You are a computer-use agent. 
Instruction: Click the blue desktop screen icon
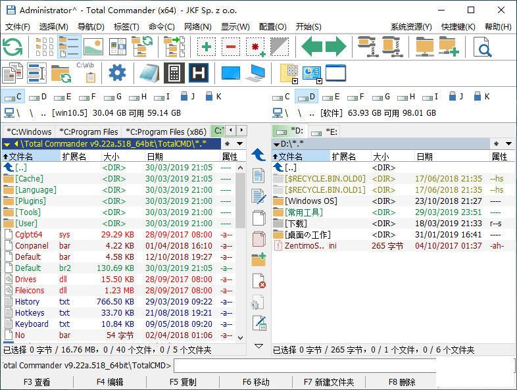pyautogui.click(x=231, y=73)
